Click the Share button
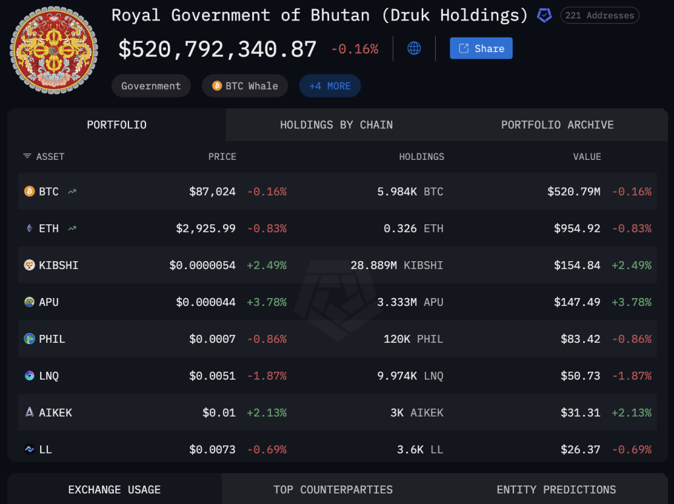Screen dimensions: 674x504 (481, 48)
